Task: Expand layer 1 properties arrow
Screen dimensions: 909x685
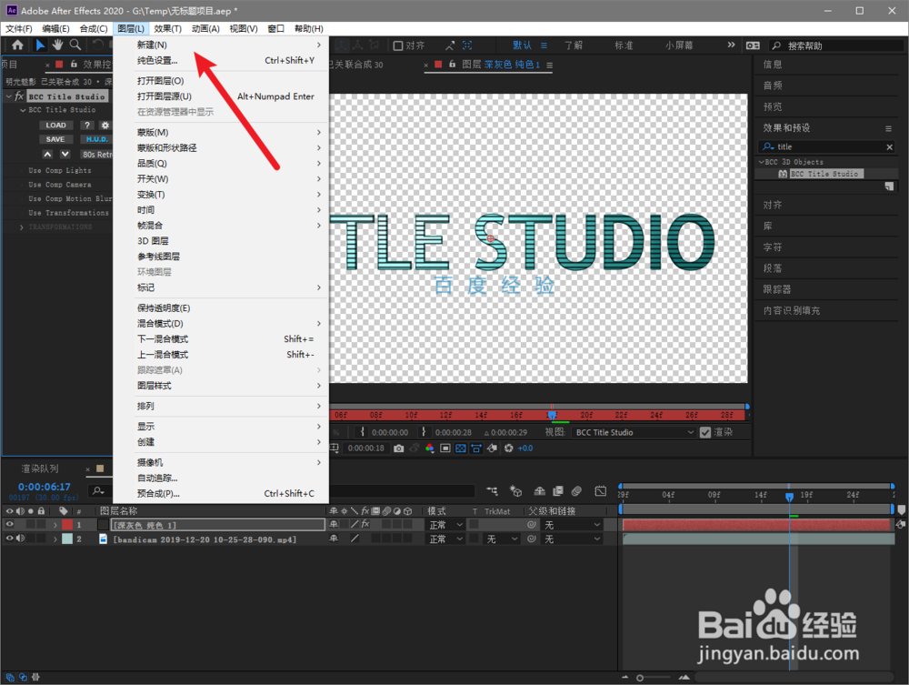Action: pyautogui.click(x=55, y=525)
